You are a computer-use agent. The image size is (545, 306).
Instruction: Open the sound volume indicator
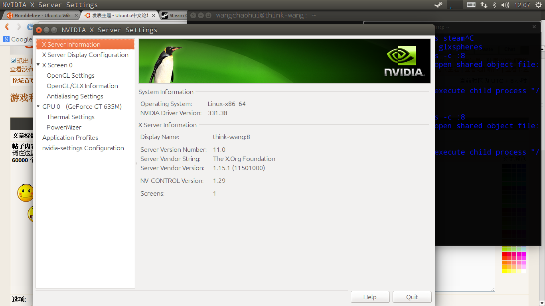tap(505, 5)
